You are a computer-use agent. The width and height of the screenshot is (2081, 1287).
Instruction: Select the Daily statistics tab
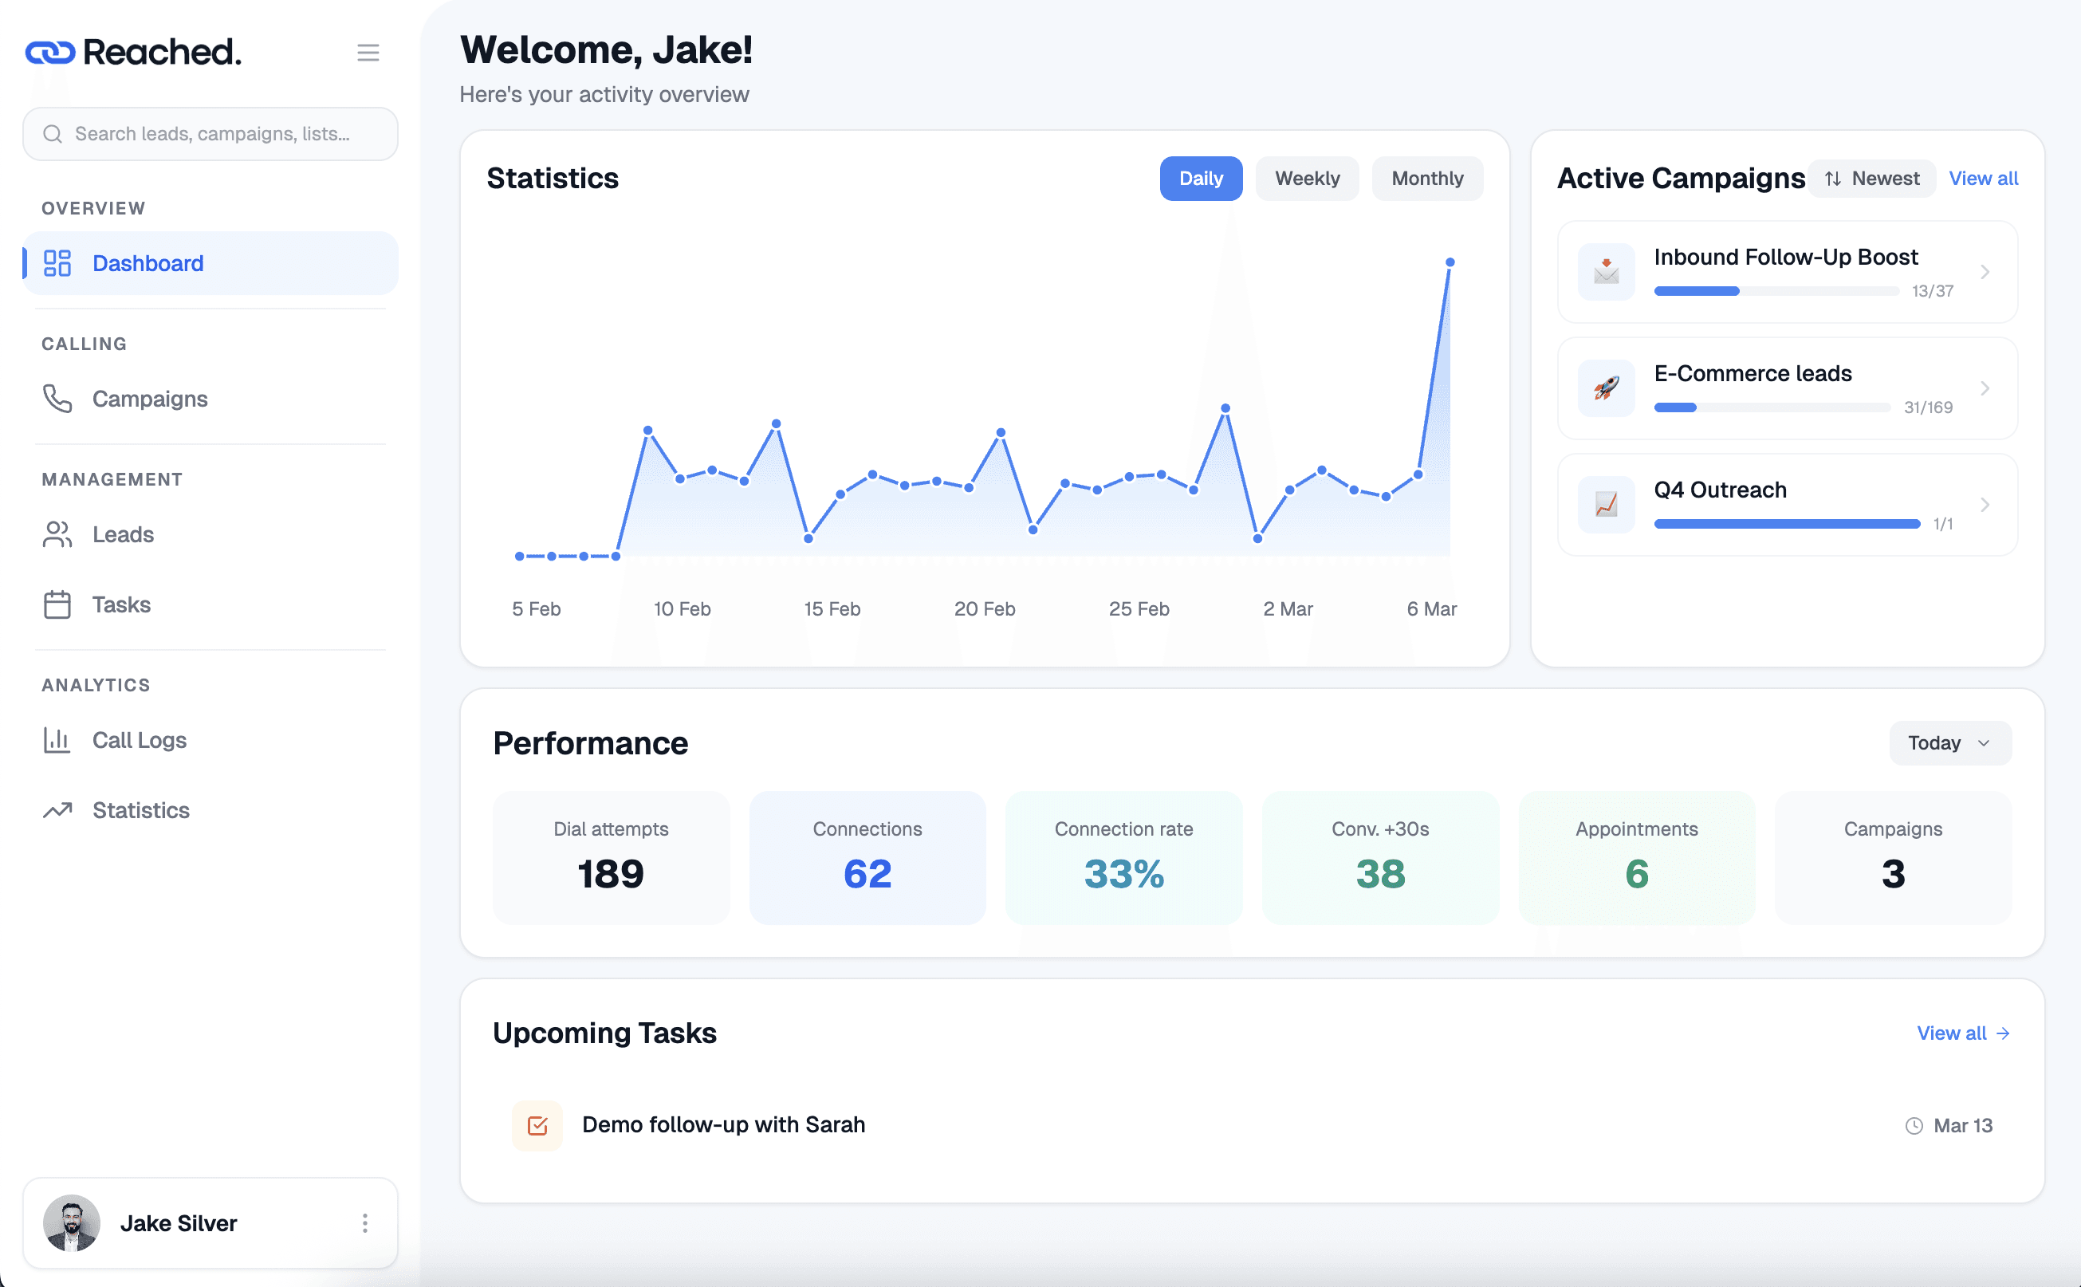(x=1200, y=178)
